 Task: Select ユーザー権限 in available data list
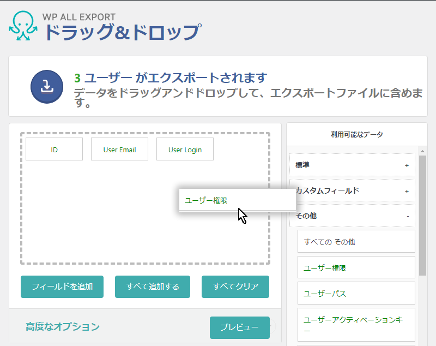[356, 268]
